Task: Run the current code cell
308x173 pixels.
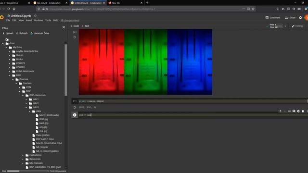Action: [75, 115]
